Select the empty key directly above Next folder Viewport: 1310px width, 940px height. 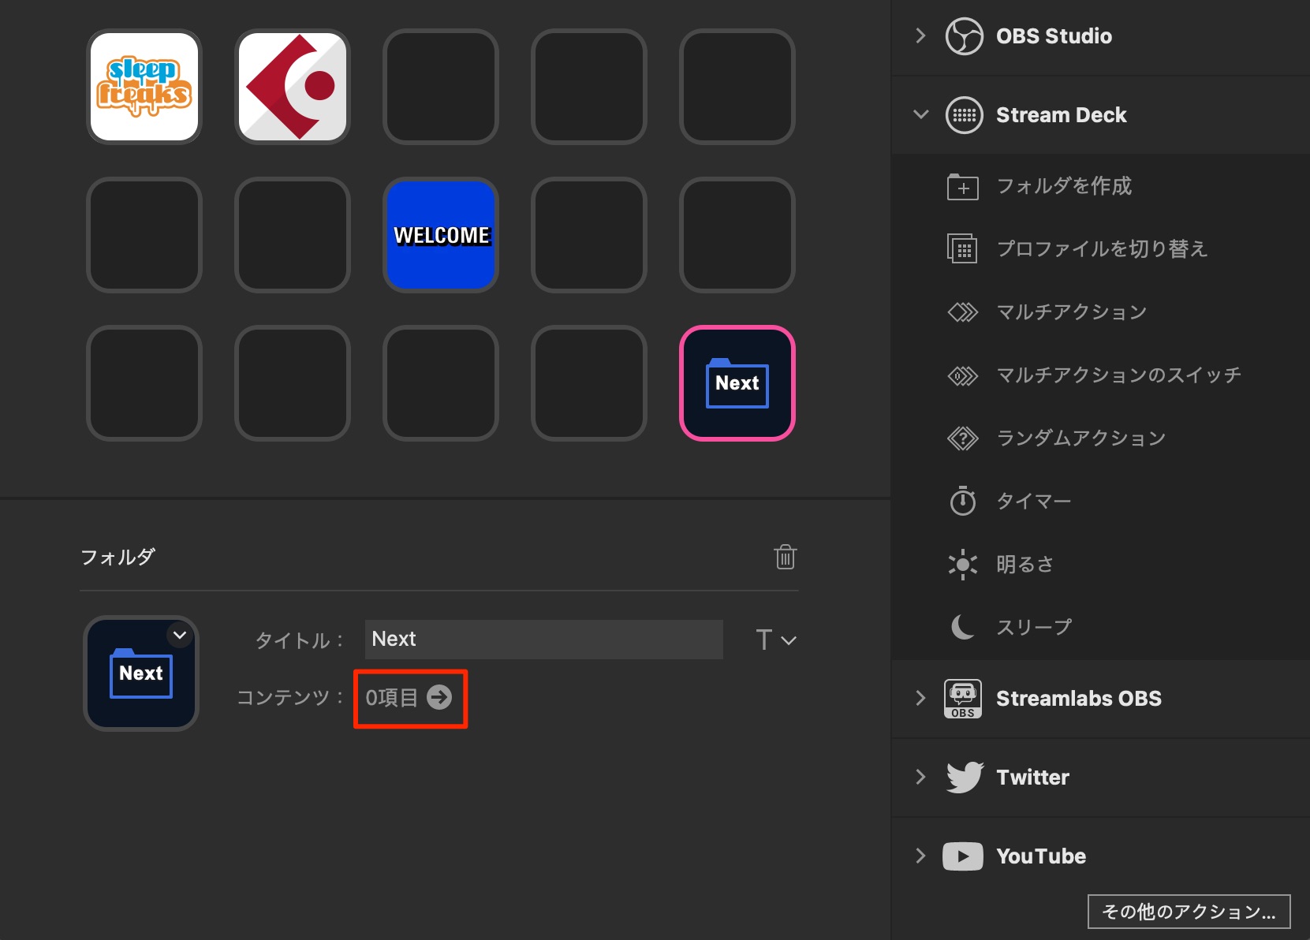737,235
